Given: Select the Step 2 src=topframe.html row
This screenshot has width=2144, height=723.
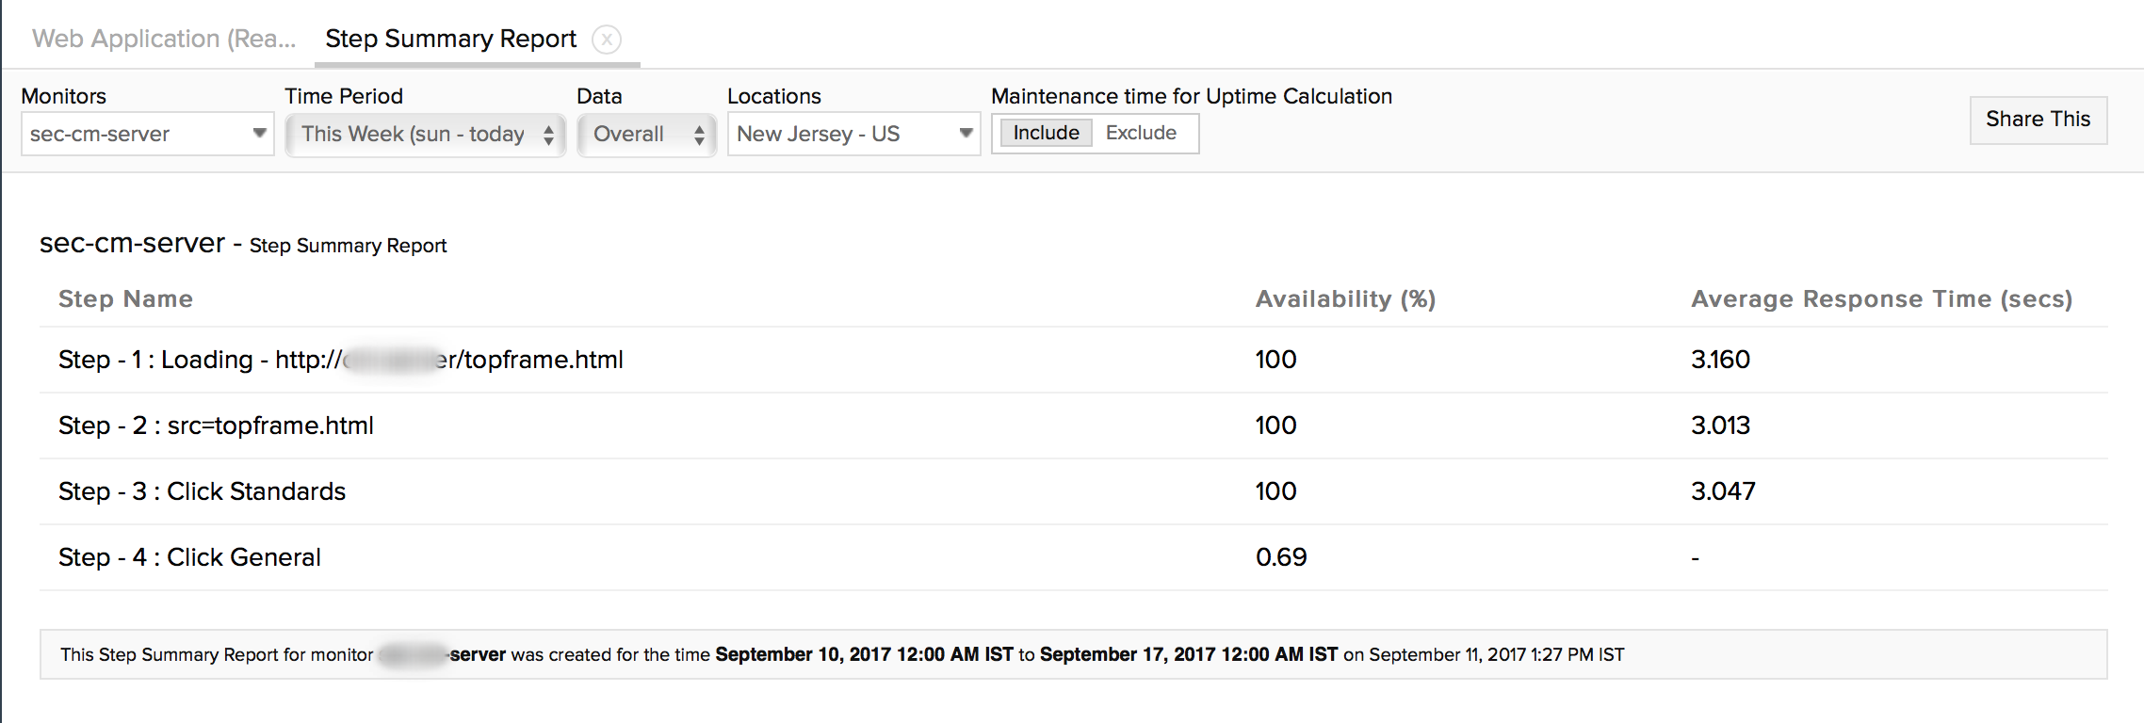Looking at the screenshot, I should point(216,426).
